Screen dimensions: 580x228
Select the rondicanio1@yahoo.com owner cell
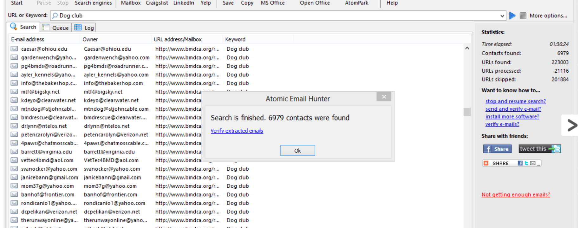click(x=114, y=203)
